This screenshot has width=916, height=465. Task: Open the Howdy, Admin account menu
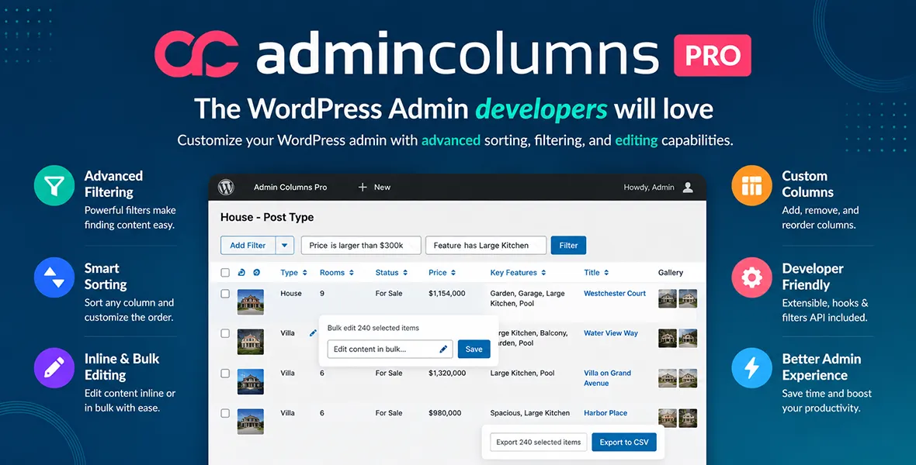pos(649,188)
